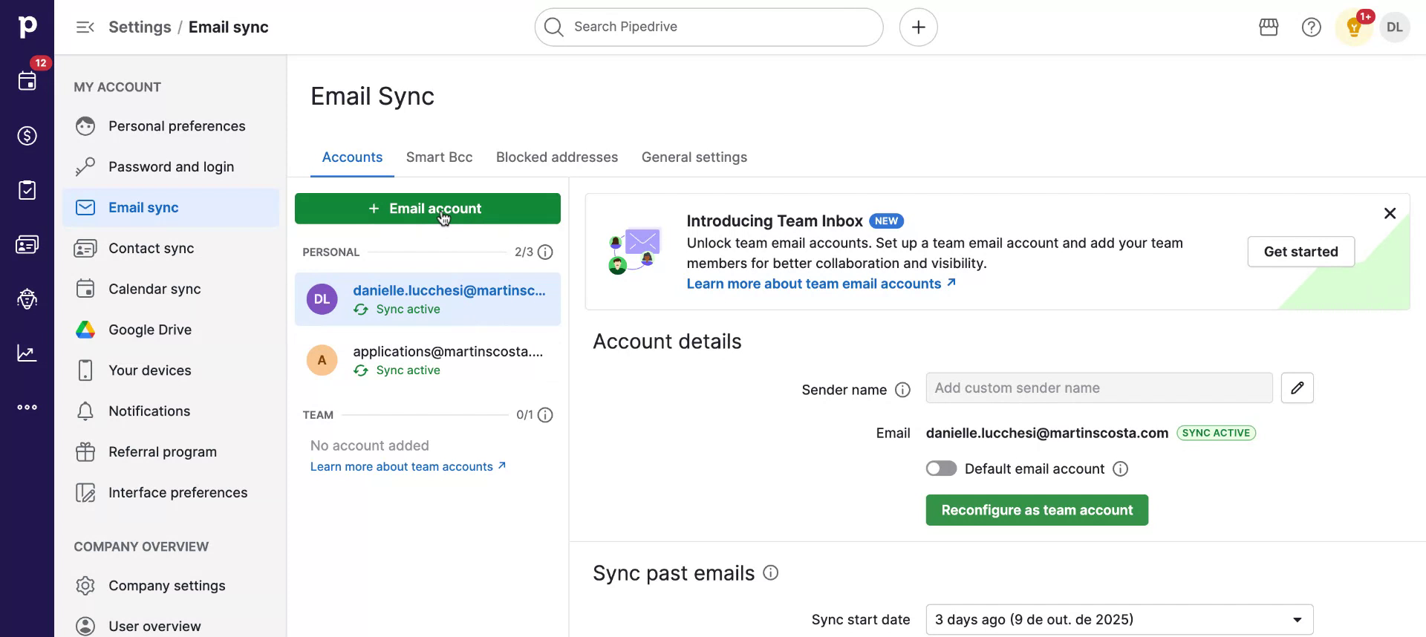Click the Get started button
1426x637 pixels.
click(x=1300, y=252)
